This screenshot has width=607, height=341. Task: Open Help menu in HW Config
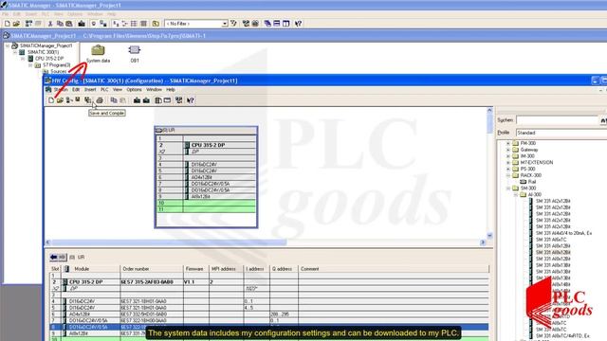(171, 90)
